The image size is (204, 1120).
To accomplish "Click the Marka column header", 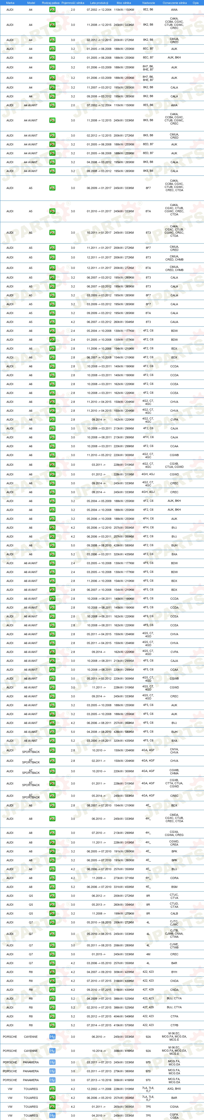I will click(x=10, y=3).
